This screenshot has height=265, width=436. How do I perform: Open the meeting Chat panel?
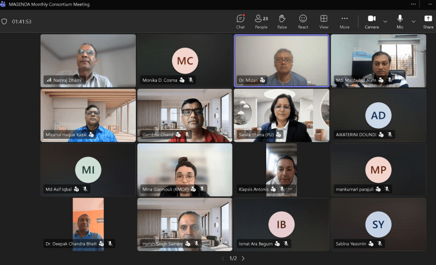pyautogui.click(x=240, y=21)
